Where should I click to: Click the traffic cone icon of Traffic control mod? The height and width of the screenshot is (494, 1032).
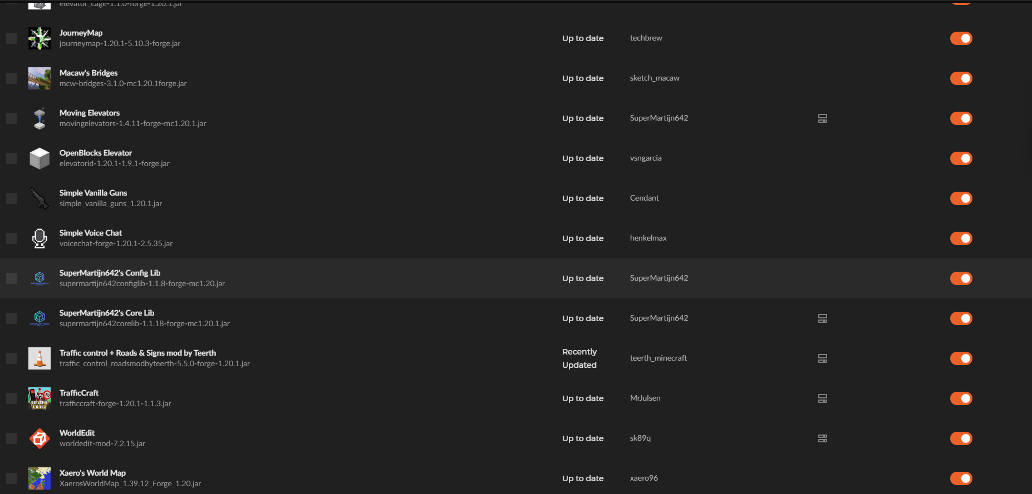point(40,358)
